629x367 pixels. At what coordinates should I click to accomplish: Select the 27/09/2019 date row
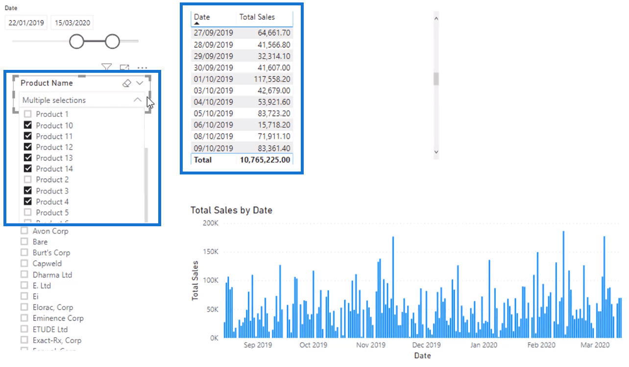click(242, 33)
